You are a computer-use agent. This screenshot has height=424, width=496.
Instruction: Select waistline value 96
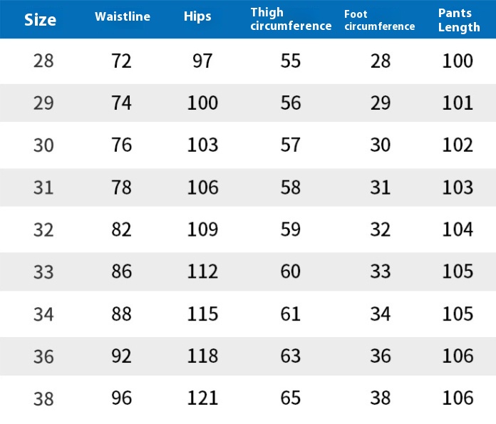tap(122, 398)
